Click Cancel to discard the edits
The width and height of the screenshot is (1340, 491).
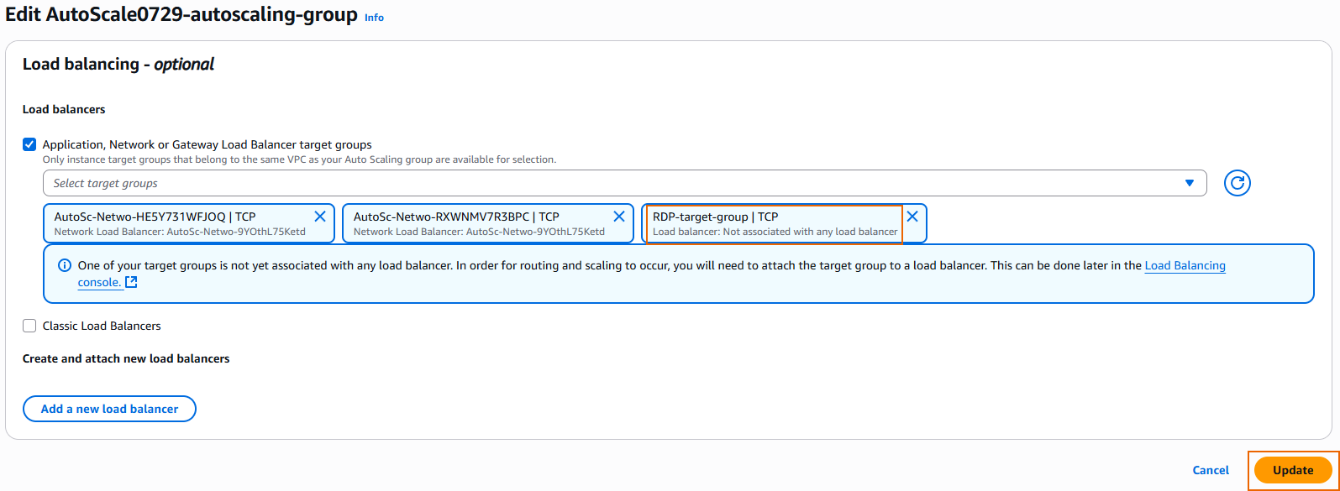tap(1211, 470)
